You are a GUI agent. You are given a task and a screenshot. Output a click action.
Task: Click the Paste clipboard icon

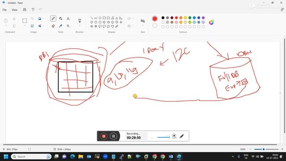pos(6,21)
